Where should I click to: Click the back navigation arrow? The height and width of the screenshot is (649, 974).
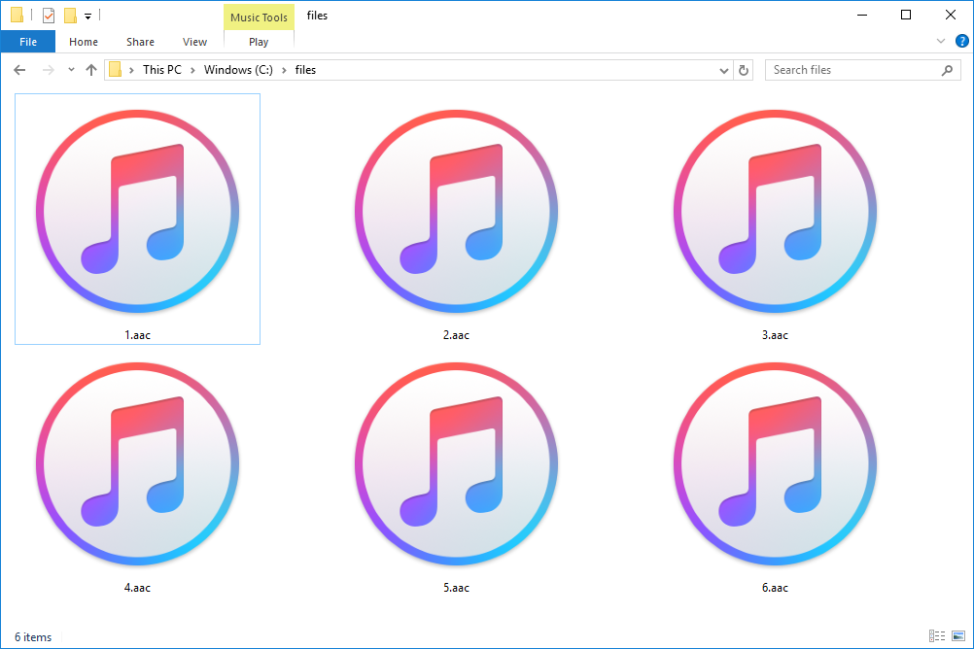pyautogui.click(x=18, y=69)
